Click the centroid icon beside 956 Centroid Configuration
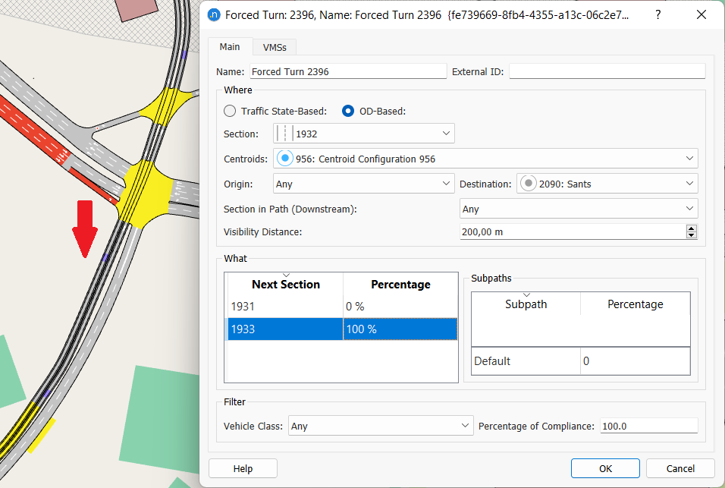 285,159
